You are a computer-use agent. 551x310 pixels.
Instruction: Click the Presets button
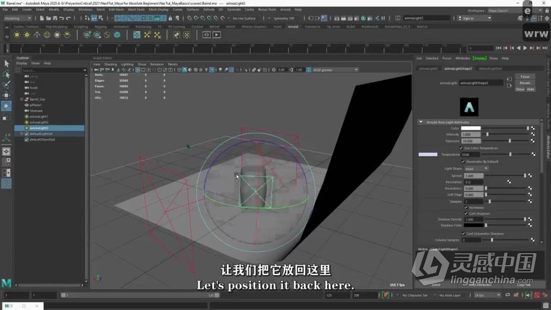(x=525, y=83)
